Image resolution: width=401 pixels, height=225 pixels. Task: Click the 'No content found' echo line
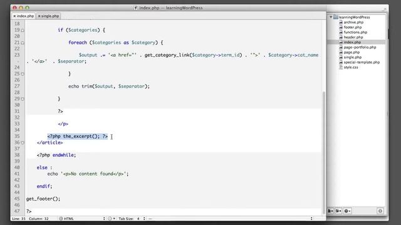tap(88, 174)
